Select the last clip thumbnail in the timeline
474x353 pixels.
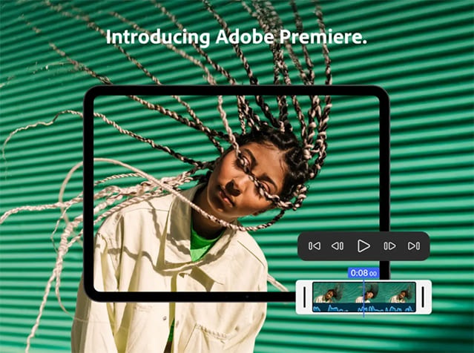[x=400, y=293]
